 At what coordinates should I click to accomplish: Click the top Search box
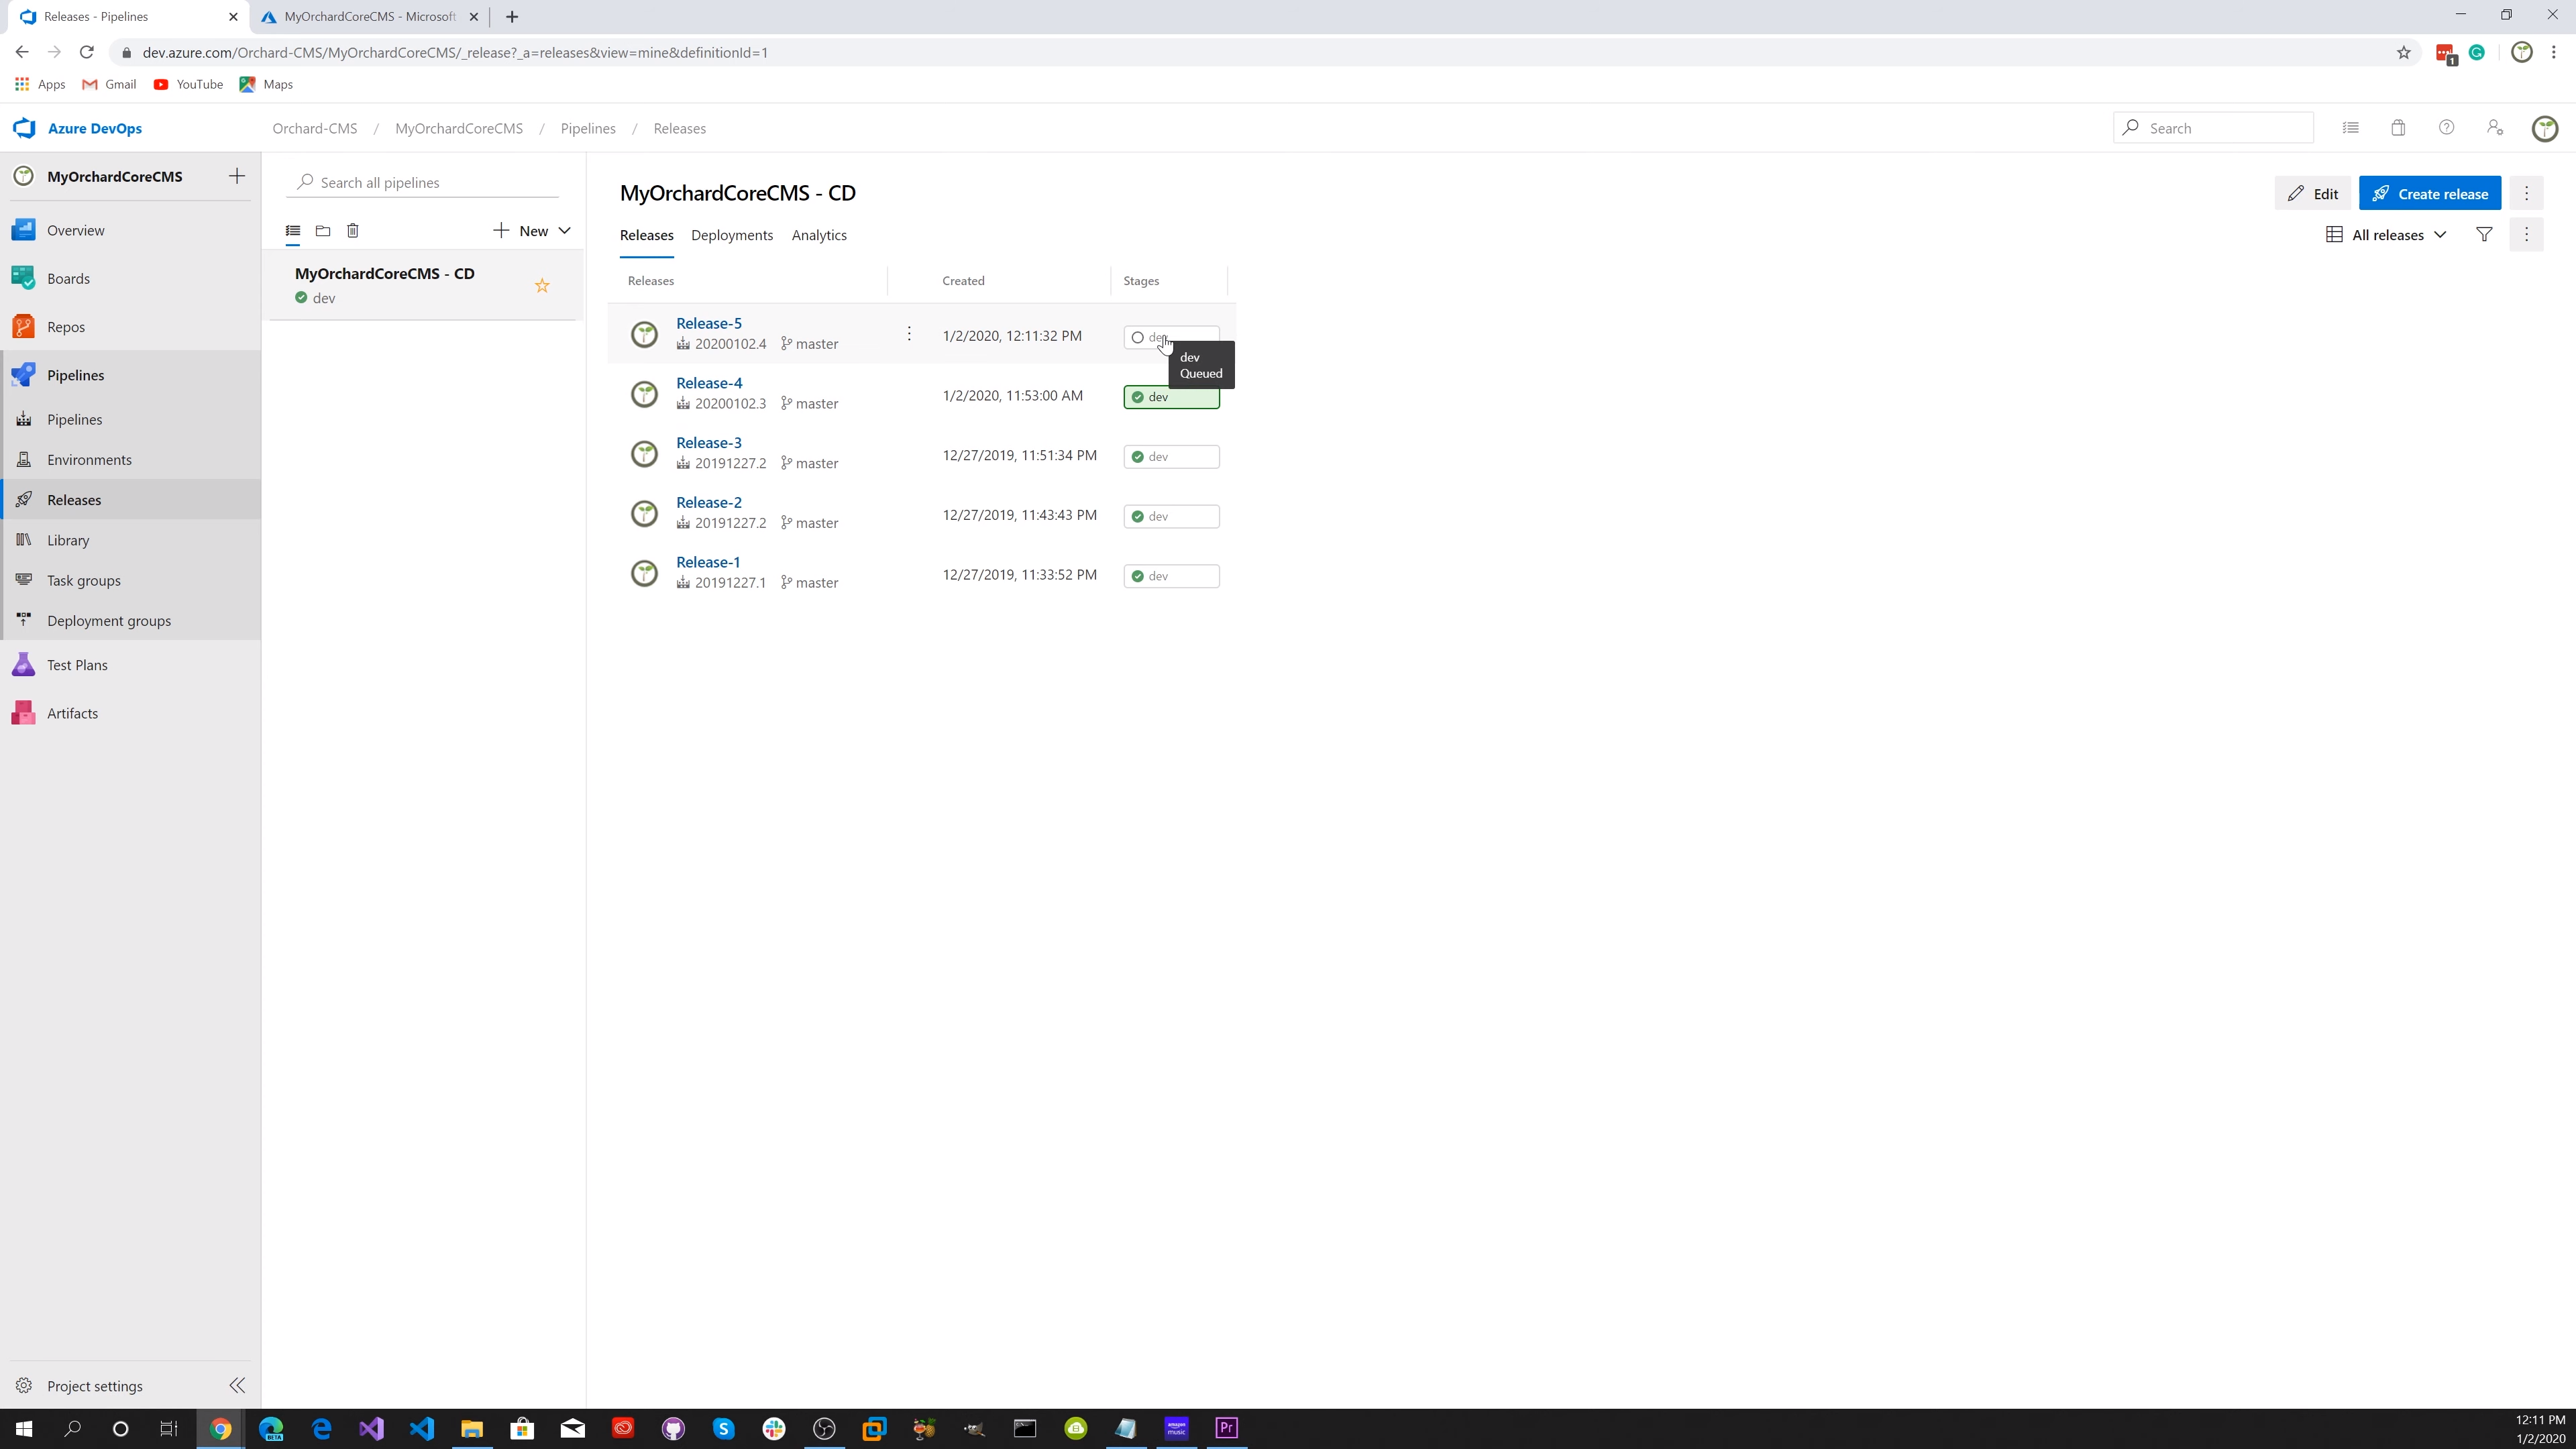[2212, 128]
